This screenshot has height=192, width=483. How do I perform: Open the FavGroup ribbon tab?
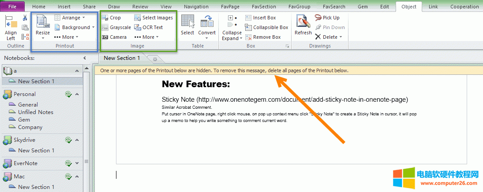[300, 7]
